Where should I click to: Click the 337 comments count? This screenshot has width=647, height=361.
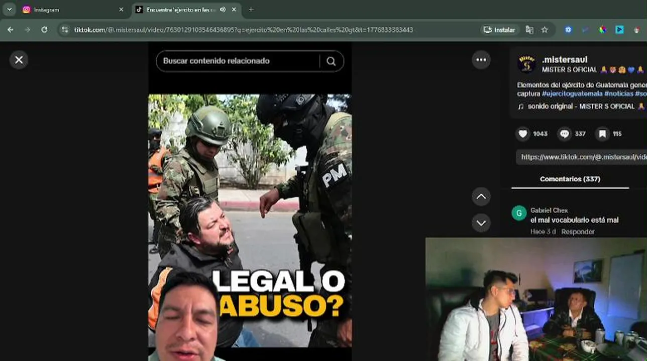pos(580,134)
